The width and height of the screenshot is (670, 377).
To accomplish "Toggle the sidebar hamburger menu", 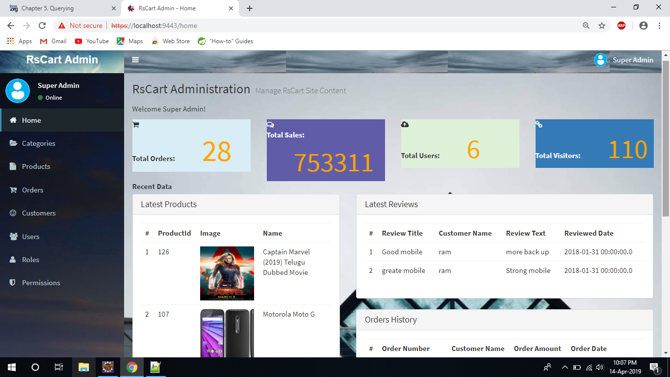I will tap(135, 60).
